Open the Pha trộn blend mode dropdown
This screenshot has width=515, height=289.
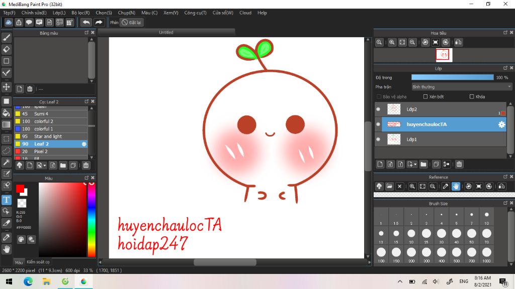pyautogui.click(x=462, y=87)
